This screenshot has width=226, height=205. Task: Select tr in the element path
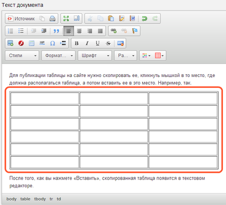(x=51, y=199)
